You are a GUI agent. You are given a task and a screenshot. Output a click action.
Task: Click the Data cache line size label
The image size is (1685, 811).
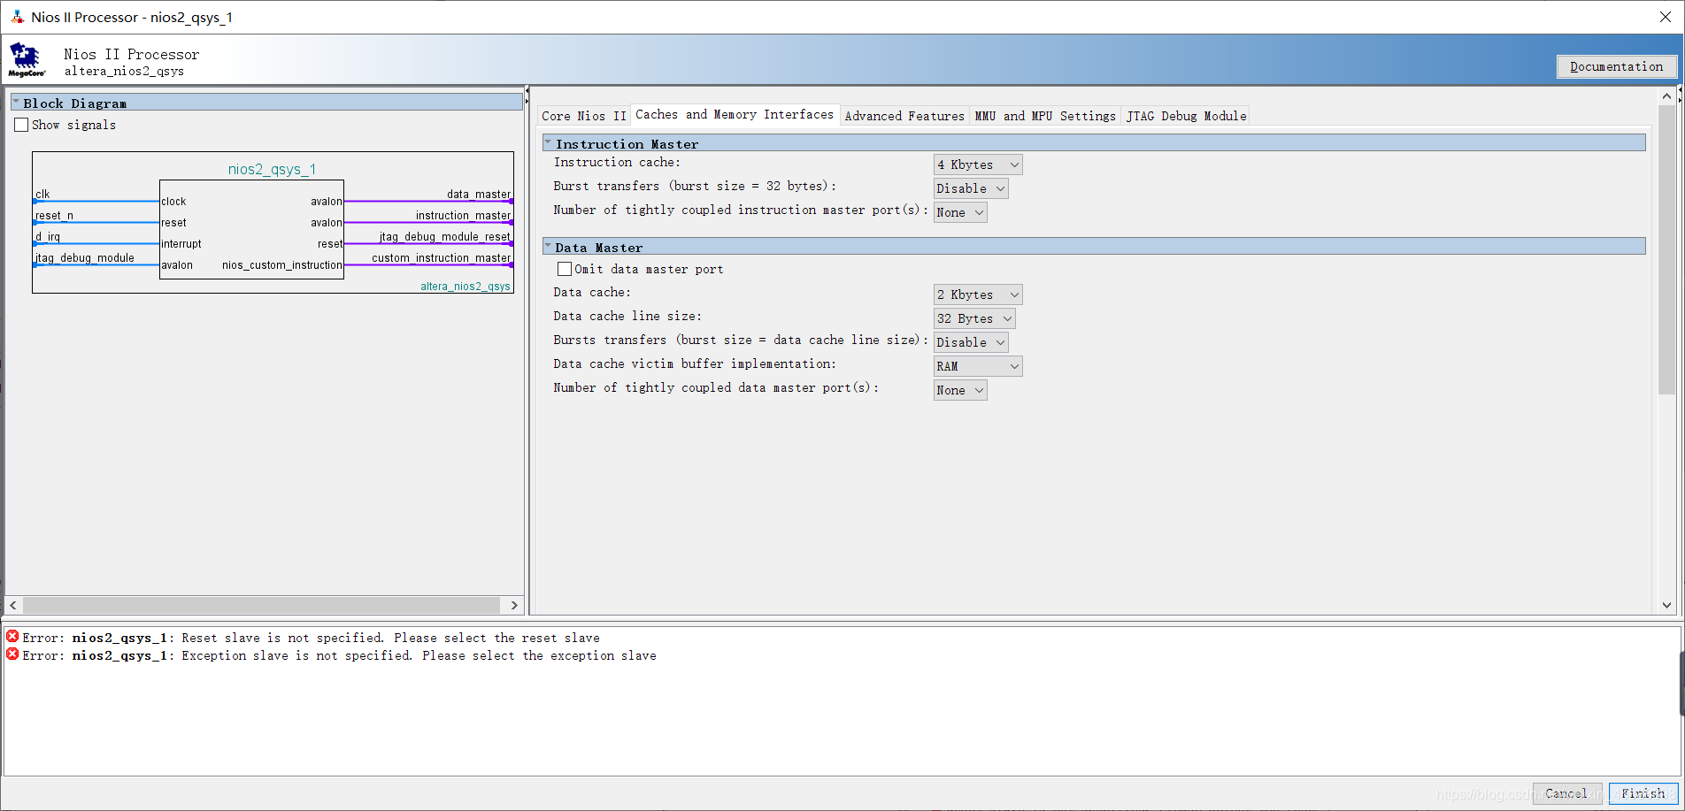[627, 316]
